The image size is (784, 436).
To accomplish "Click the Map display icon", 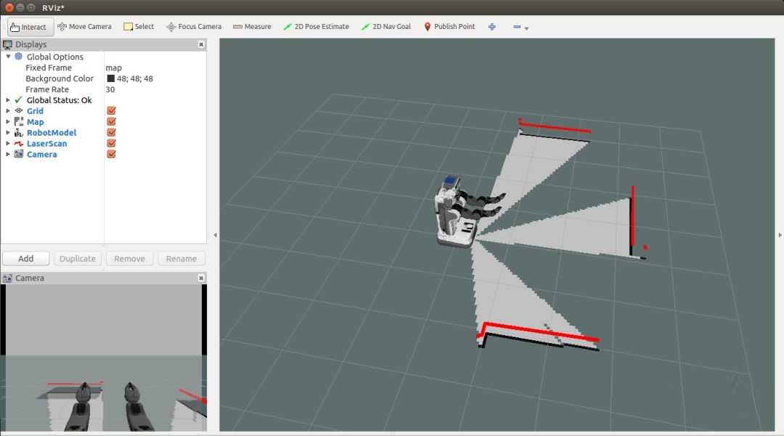I will coord(18,122).
